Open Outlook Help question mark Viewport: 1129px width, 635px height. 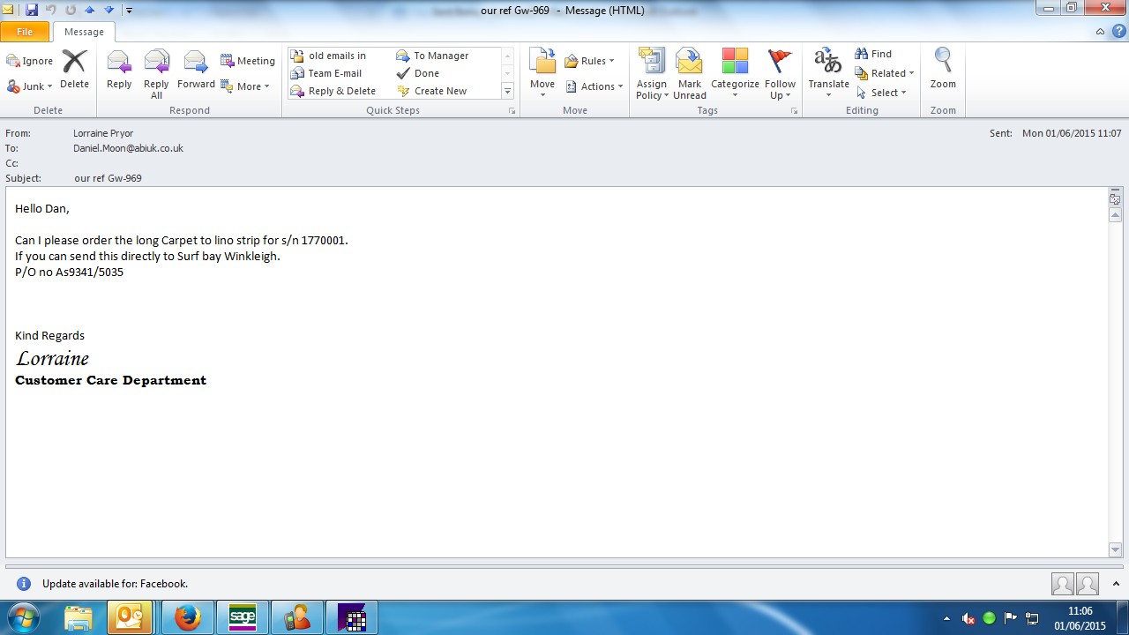(1118, 32)
